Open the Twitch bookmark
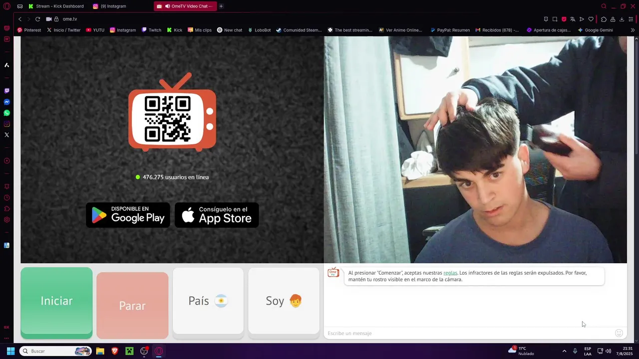 (151, 30)
